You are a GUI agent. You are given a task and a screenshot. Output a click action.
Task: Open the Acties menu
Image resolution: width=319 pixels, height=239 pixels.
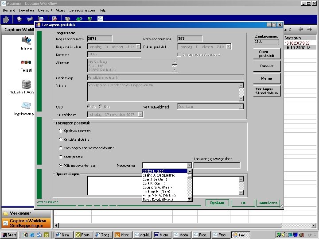click(60, 10)
